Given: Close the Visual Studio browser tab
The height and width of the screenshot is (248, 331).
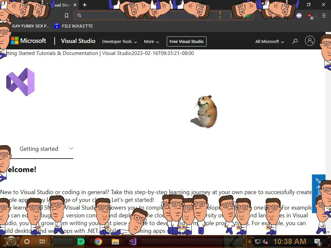Looking at the screenshot, I should click(x=75, y=5).
